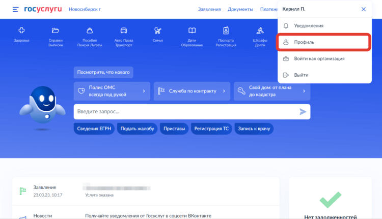Open the Штрафы Долги category
The image size is (382, 219).
coord(260,30)
